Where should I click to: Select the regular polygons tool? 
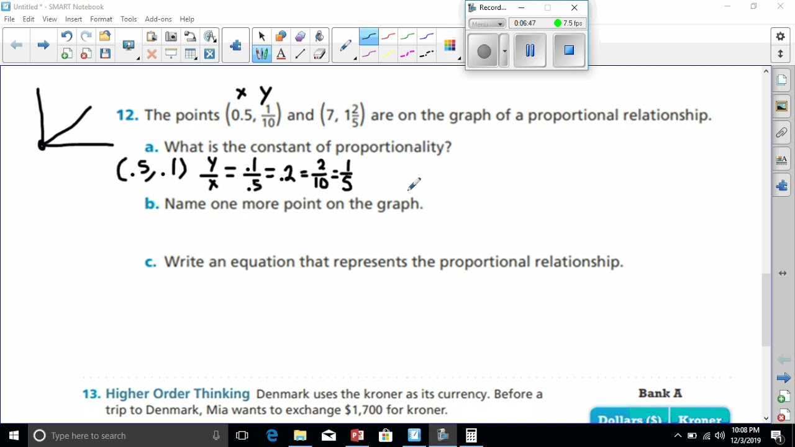300,37
